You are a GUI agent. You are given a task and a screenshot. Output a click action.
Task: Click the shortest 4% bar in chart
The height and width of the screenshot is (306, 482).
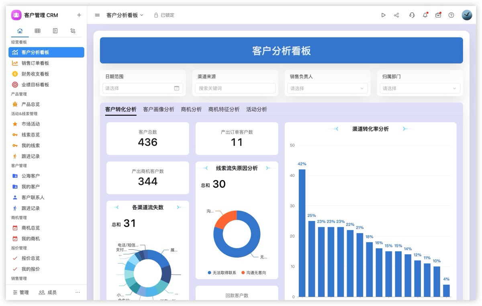(446, 291)
